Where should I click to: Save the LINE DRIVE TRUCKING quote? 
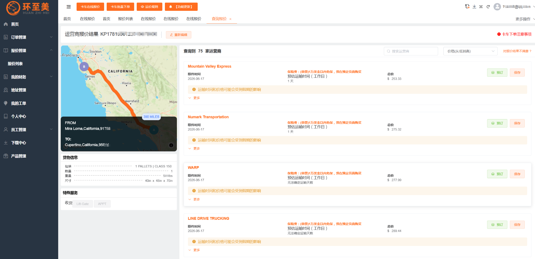click(517, 225)
